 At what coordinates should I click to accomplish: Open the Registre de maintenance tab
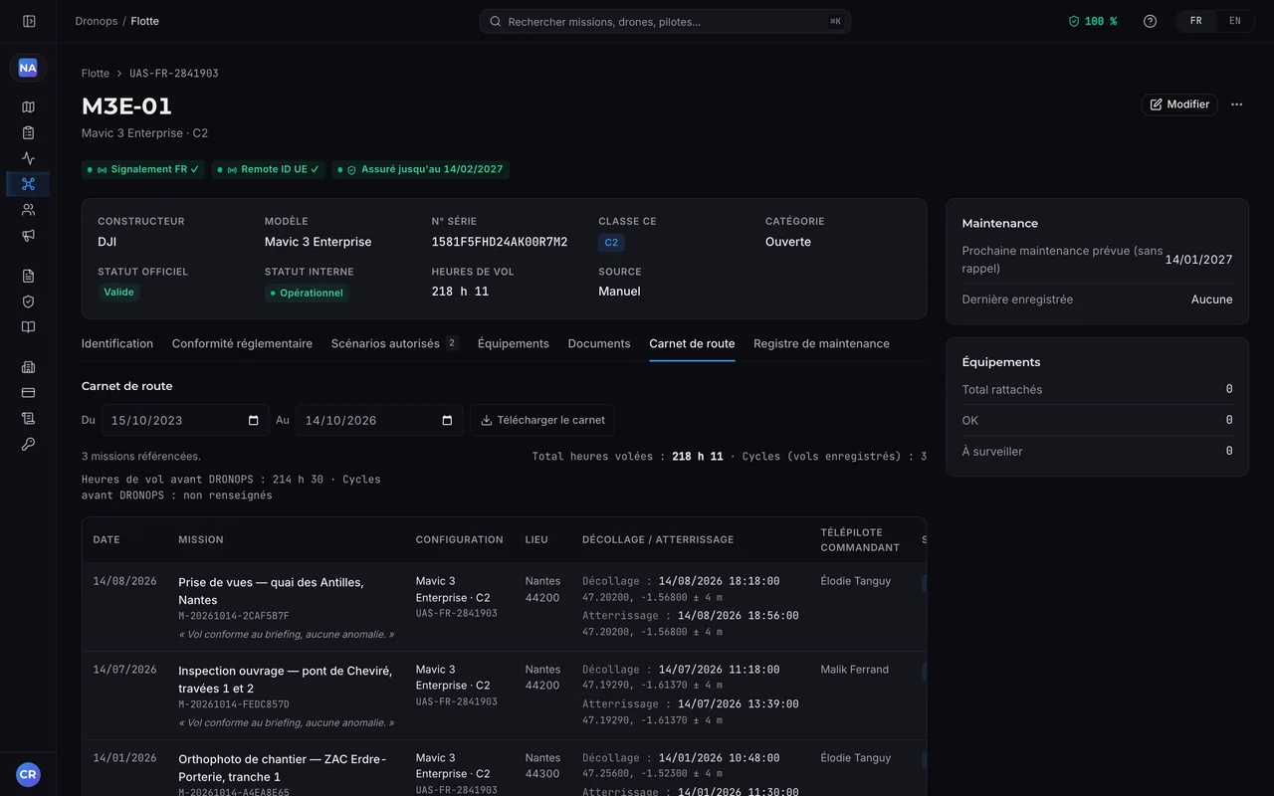click(x=821, y=343)
